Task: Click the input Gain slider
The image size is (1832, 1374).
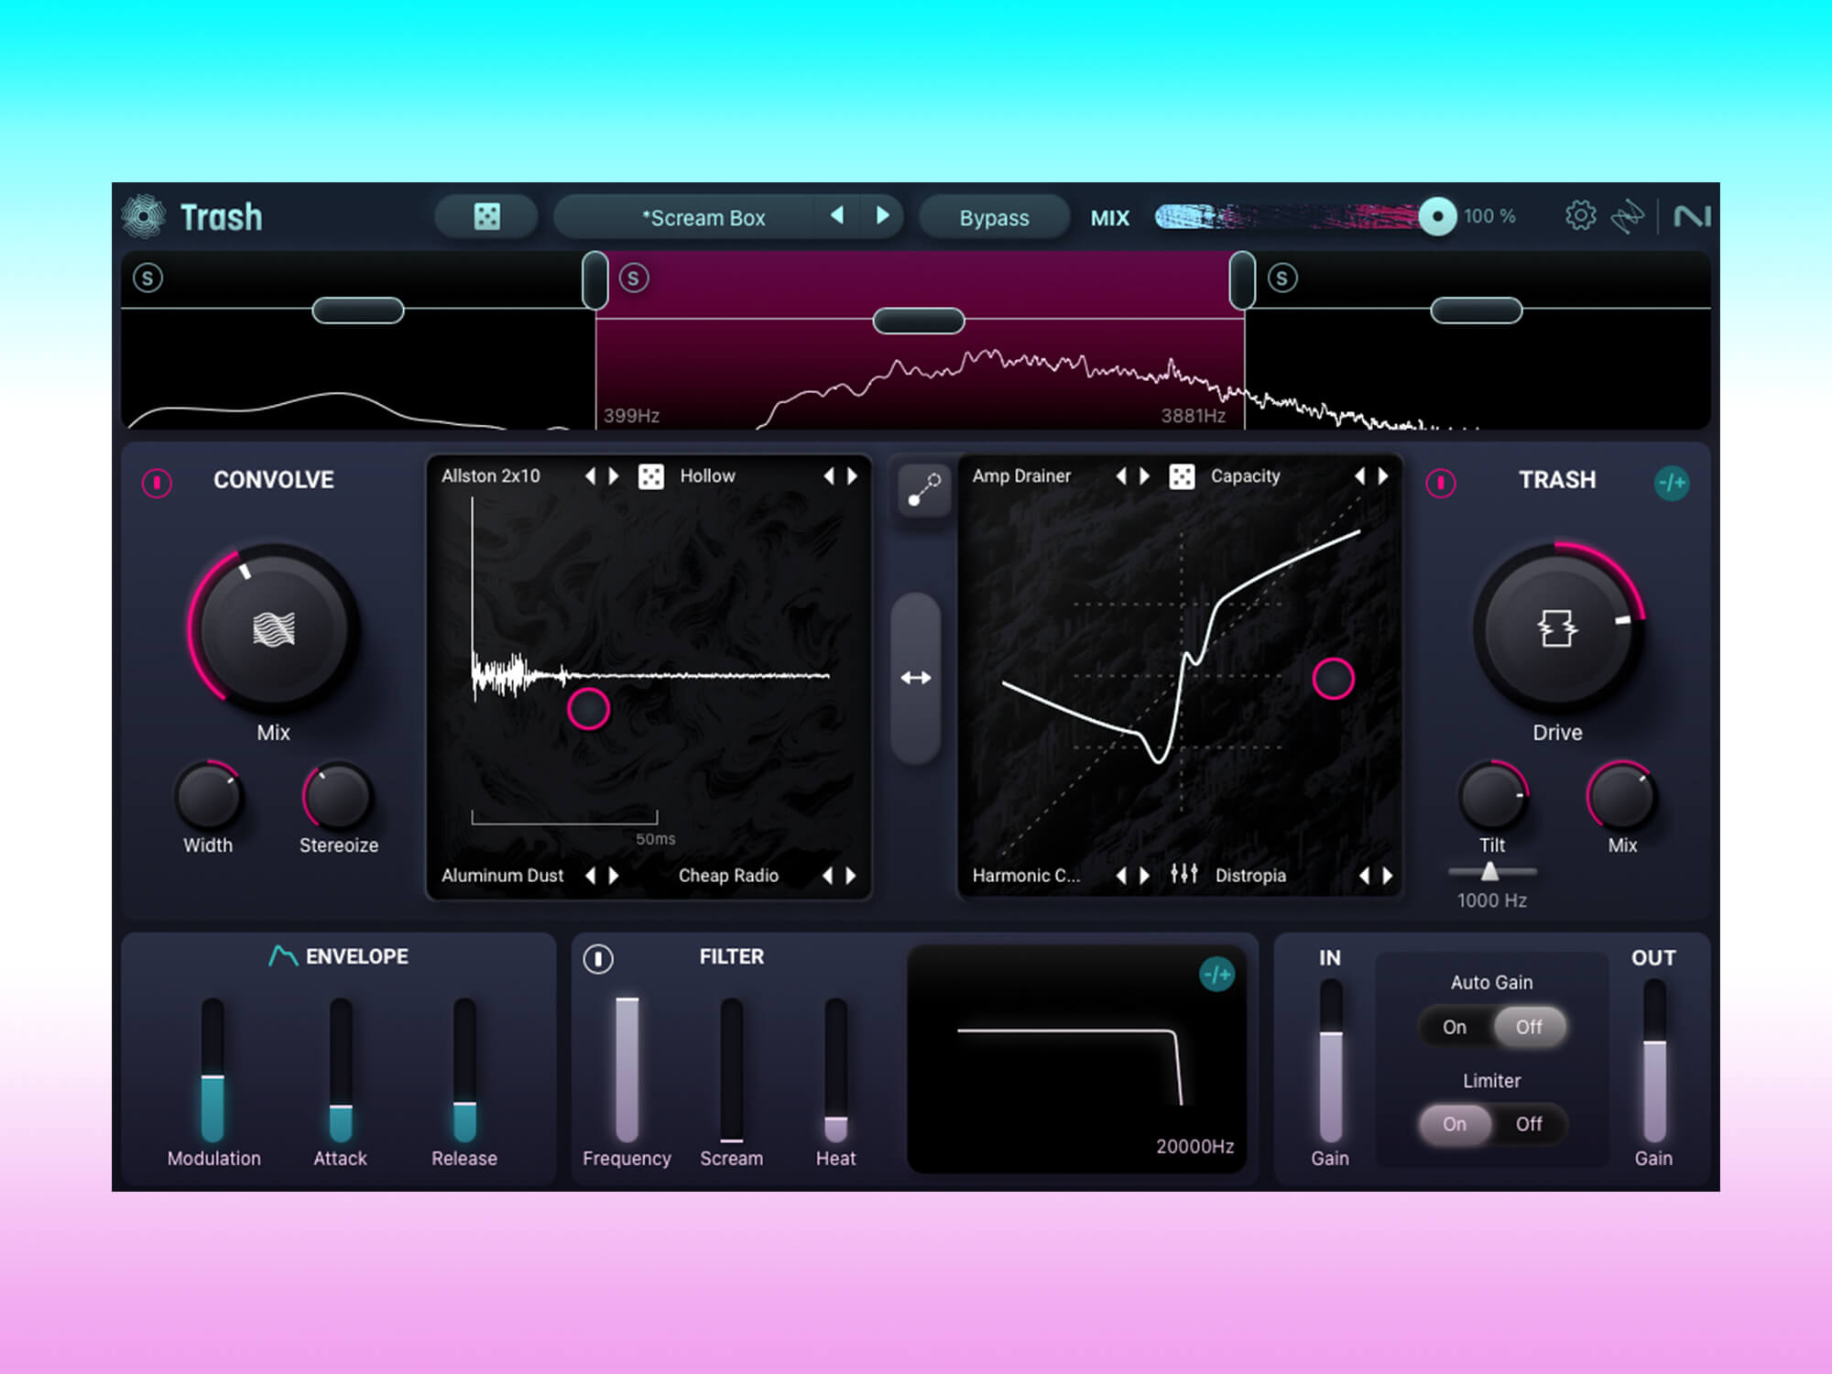Action: 1330,1061
